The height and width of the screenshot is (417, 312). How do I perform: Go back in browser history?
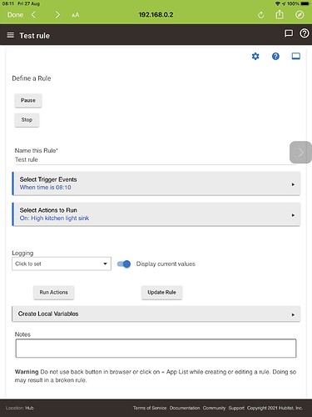coord(33,15)
